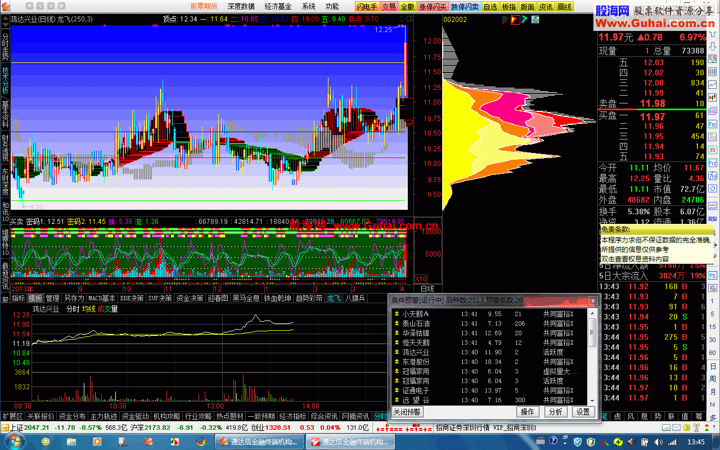Expand the double-chevron navigation dropdown
This screenshot has width=720, height=450.
[x=61, y=6]
